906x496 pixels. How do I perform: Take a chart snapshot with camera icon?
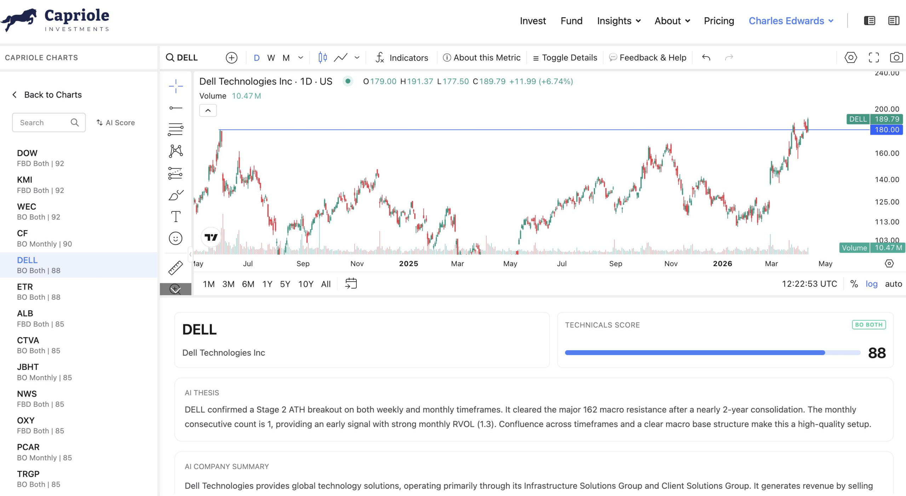click(x=896, y=57)
